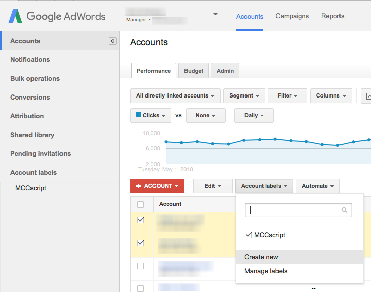Click the first data point on the clicks chart
This screenshot has height=292, width=371.
166,142
